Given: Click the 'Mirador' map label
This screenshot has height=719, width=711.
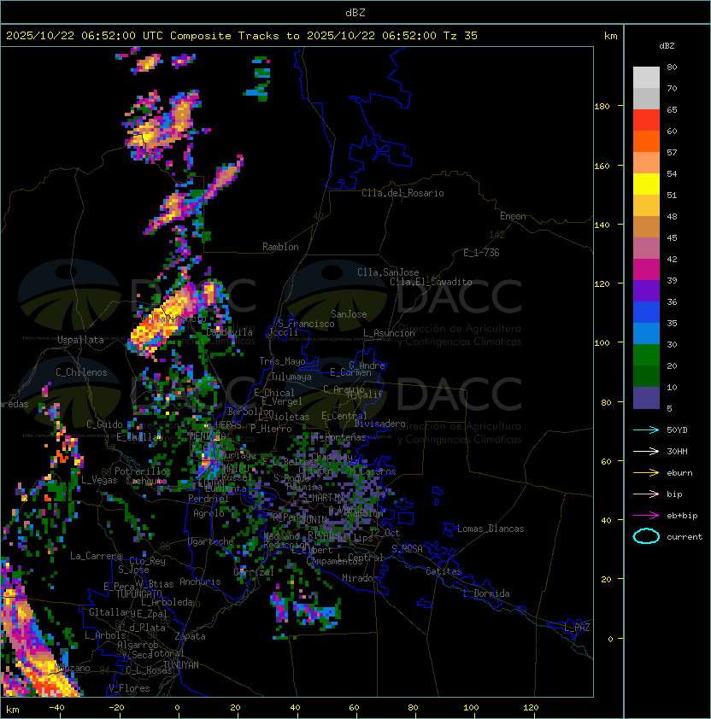Looking at the screenshot, I should (360, 578).
